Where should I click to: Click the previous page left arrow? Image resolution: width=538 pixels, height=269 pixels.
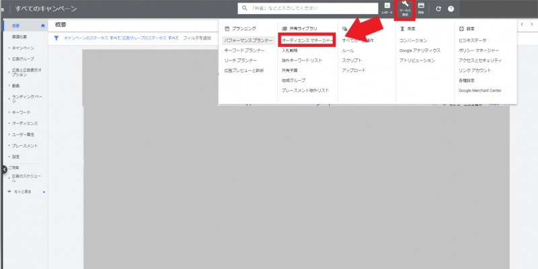[522, 24]
